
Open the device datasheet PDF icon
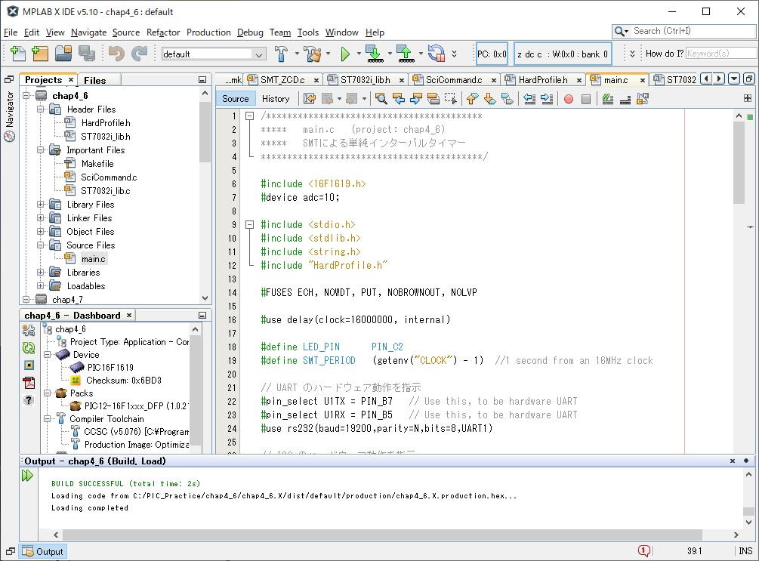(x=29, y=383)
